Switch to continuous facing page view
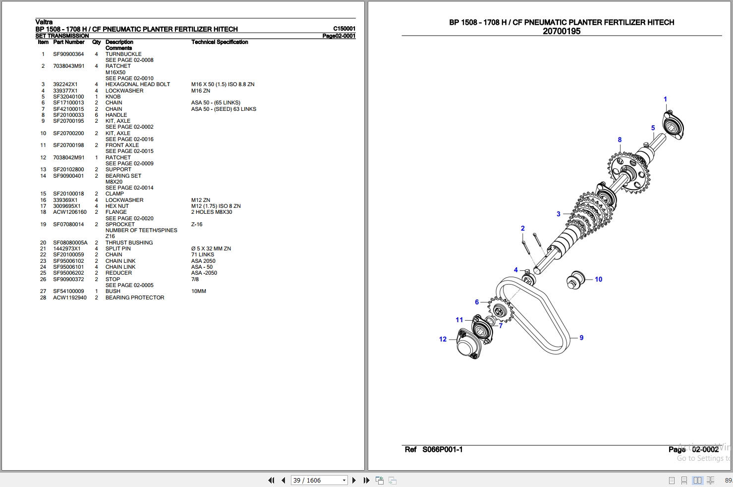 710,481
